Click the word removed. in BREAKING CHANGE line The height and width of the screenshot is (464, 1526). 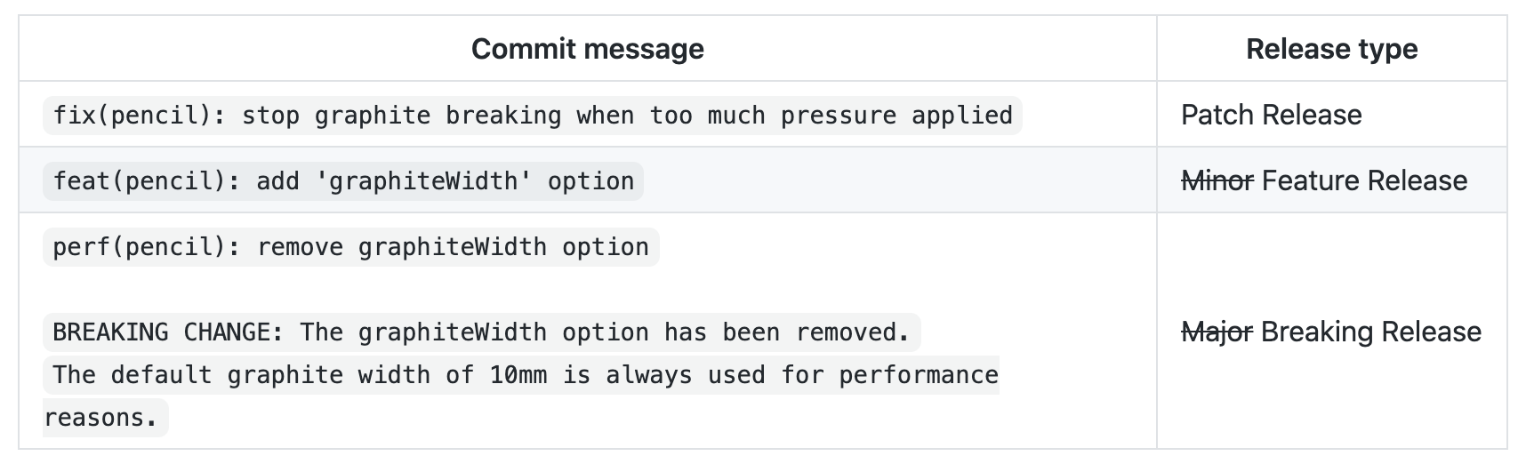pos(854,332)
